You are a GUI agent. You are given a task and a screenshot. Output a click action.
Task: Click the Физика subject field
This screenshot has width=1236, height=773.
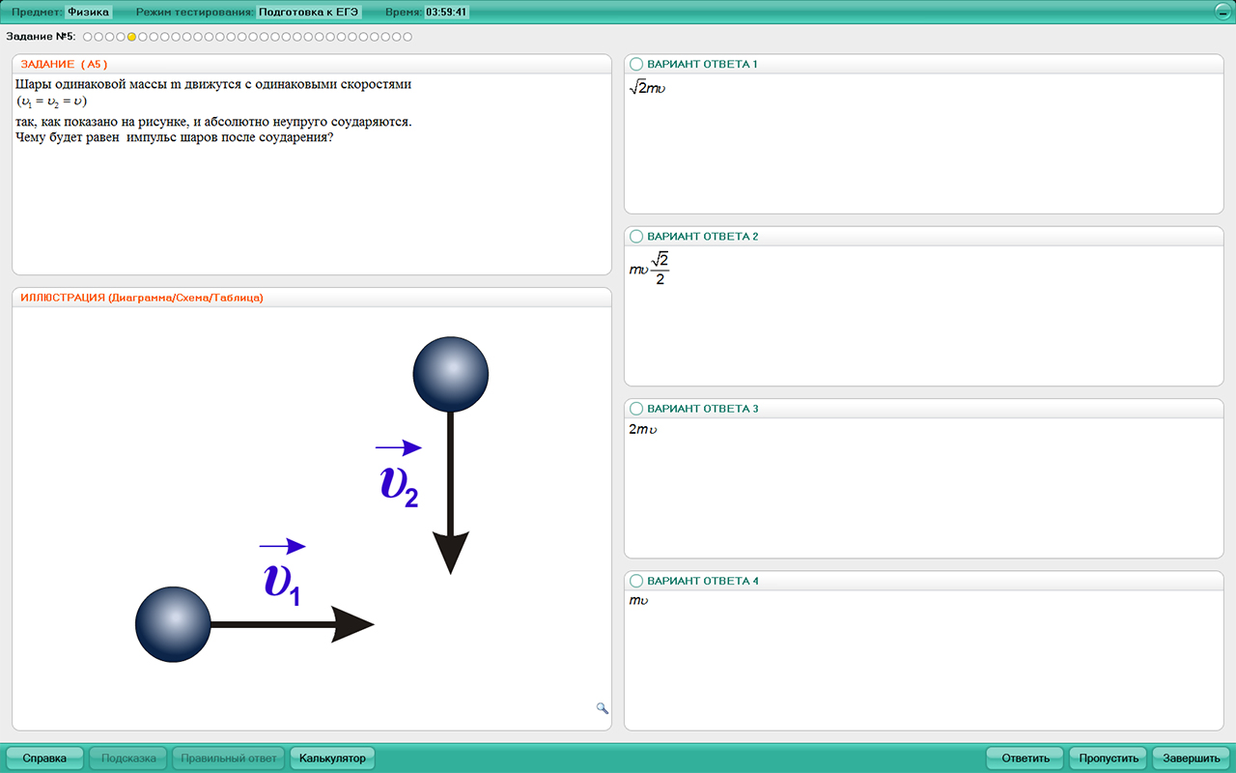(x=88, y=13)
